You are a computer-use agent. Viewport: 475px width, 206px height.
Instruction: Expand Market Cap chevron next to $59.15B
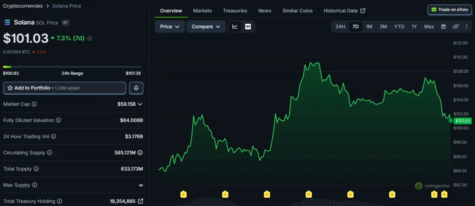click(x=140, y=104)
